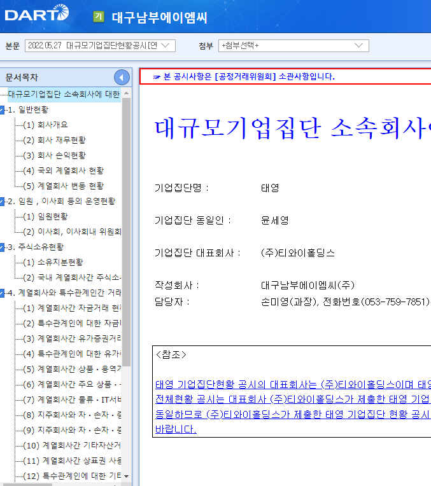Open (3) 계열회사간 유가증권거래

tap(72, 339)
